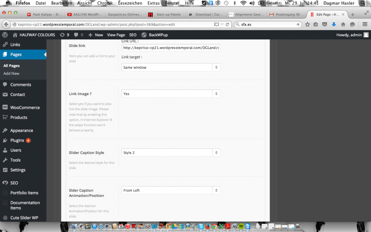Click the Plugins plug icon

coord(5,140)
